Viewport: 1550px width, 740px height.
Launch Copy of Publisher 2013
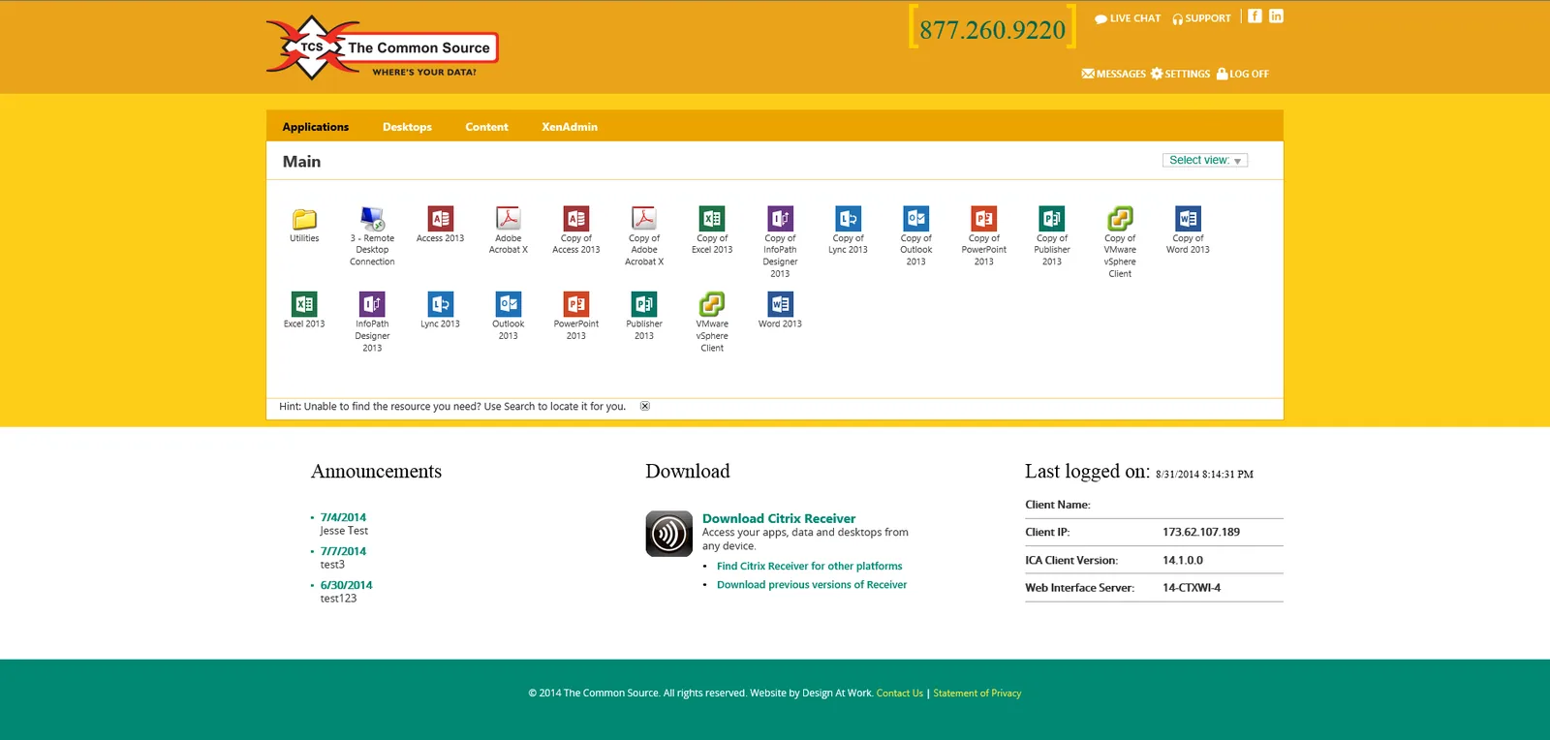[x=1051, y=219]
